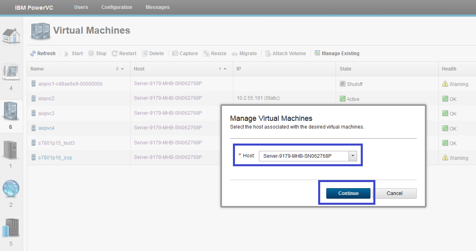Click the Attach Volume icon
This screenshot has width=476, height=251.
[x=268, y=54]
